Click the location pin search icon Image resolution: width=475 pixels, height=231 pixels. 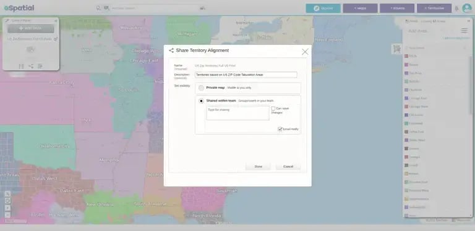pos(98,8)
